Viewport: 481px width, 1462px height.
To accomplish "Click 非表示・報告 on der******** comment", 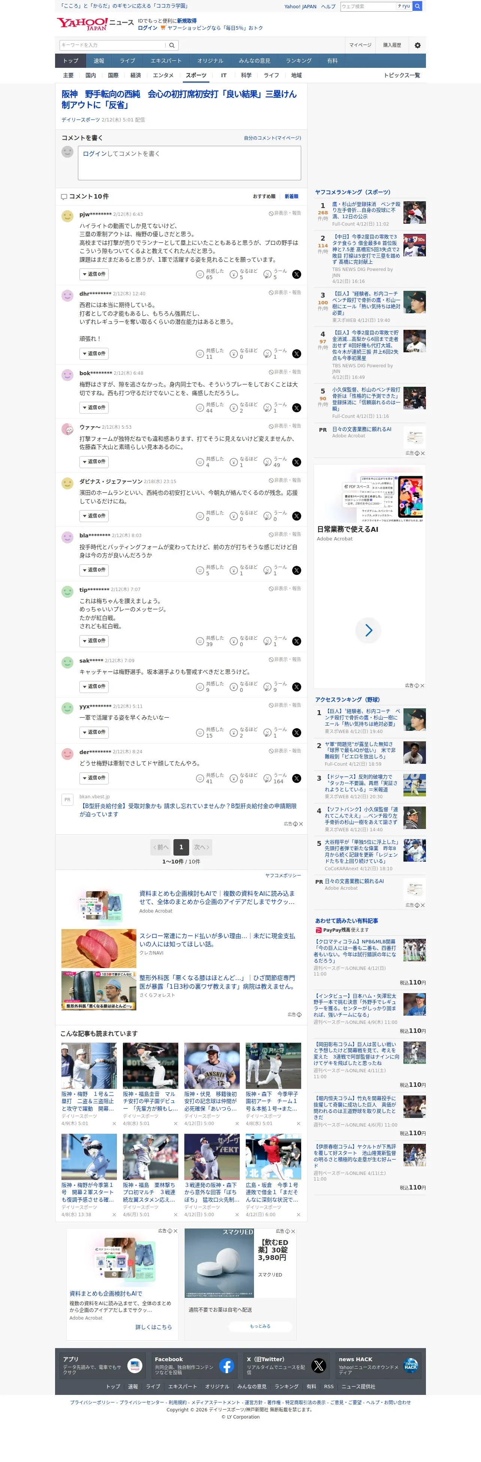I will 285,751.
